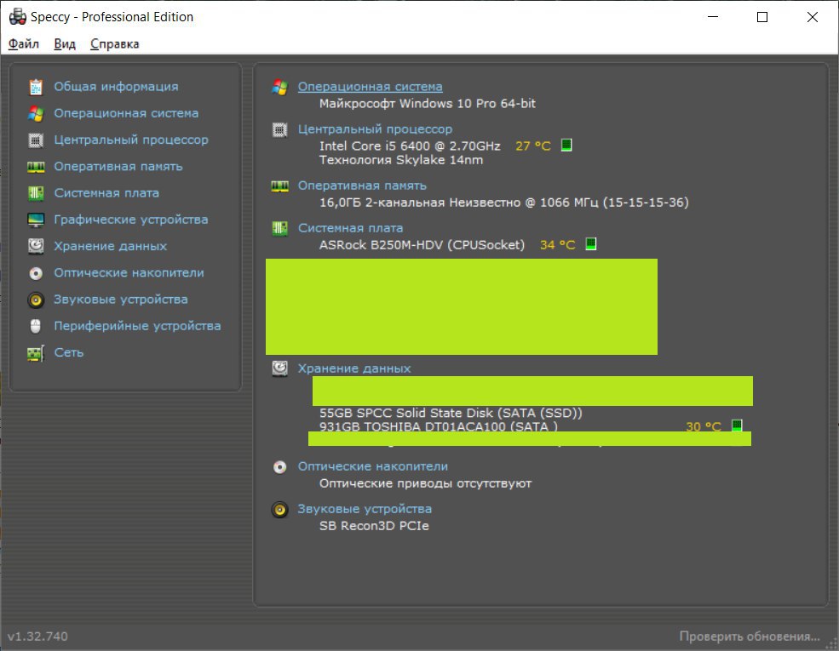Select Периферийные устройства in sidebar
Image resolution: width=839 pixels, height=651 pixels.
137,326
